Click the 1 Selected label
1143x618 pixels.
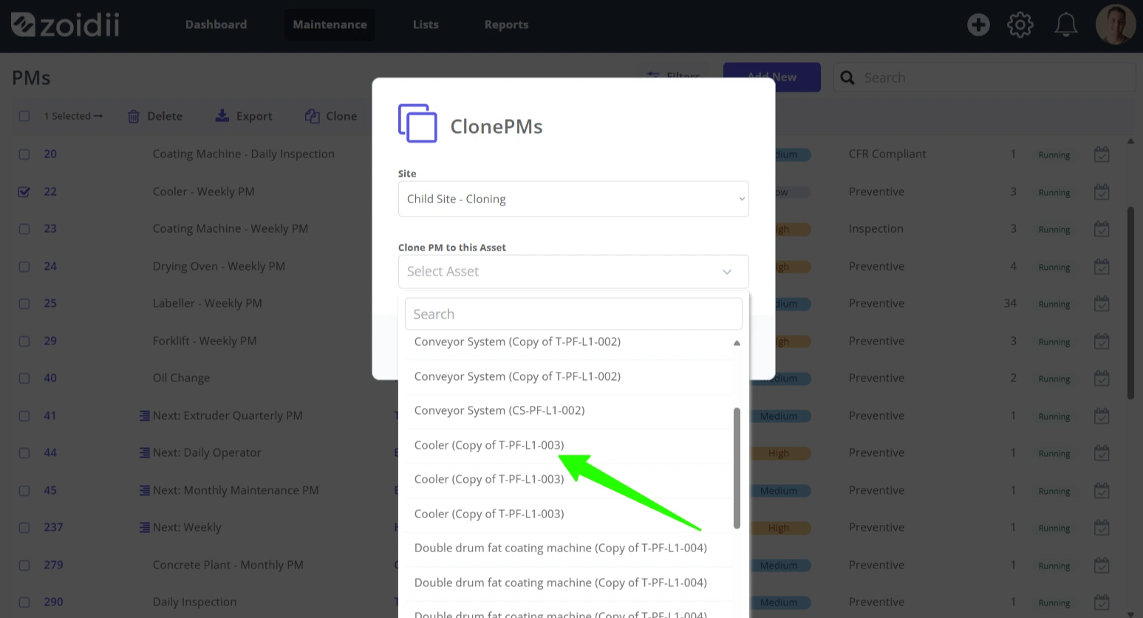(x=73, y=116)
